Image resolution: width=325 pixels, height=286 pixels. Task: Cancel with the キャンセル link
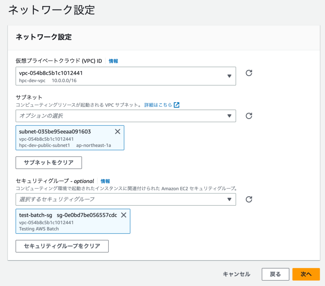point(236,274)
